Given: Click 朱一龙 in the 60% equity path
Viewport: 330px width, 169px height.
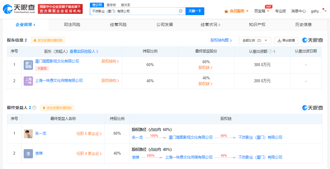Looking at the screenshot, I should [x=137, y=137].
